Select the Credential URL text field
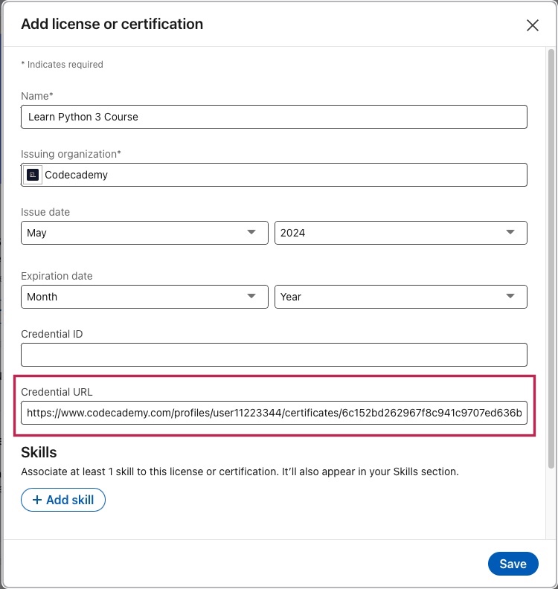Screen dimensions: 558x589 click(274, 413)
